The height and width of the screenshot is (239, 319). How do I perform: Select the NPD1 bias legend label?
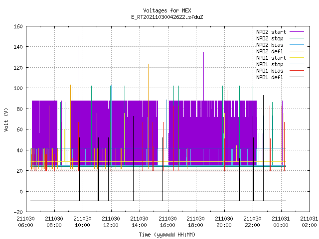pyautogui.click(x=270, y=71)
